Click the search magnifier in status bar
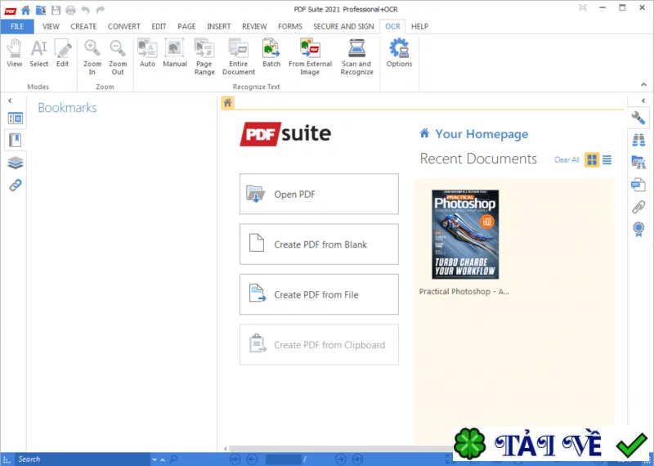The image size is (654, 466). (x=173, y=459)
